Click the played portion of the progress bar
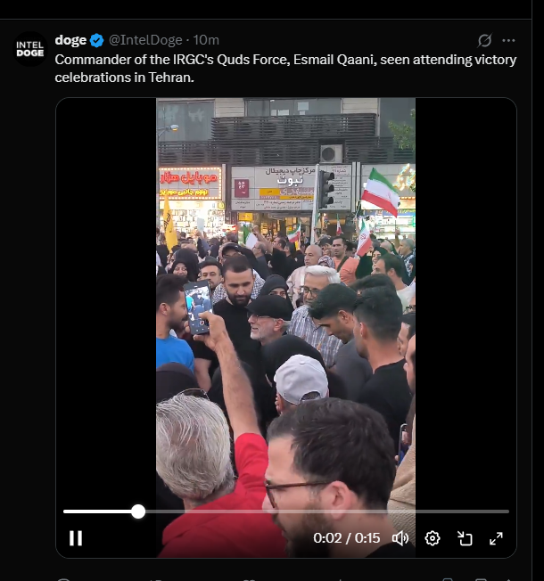The width and height of the screenshot is (544, 581). 97,511
